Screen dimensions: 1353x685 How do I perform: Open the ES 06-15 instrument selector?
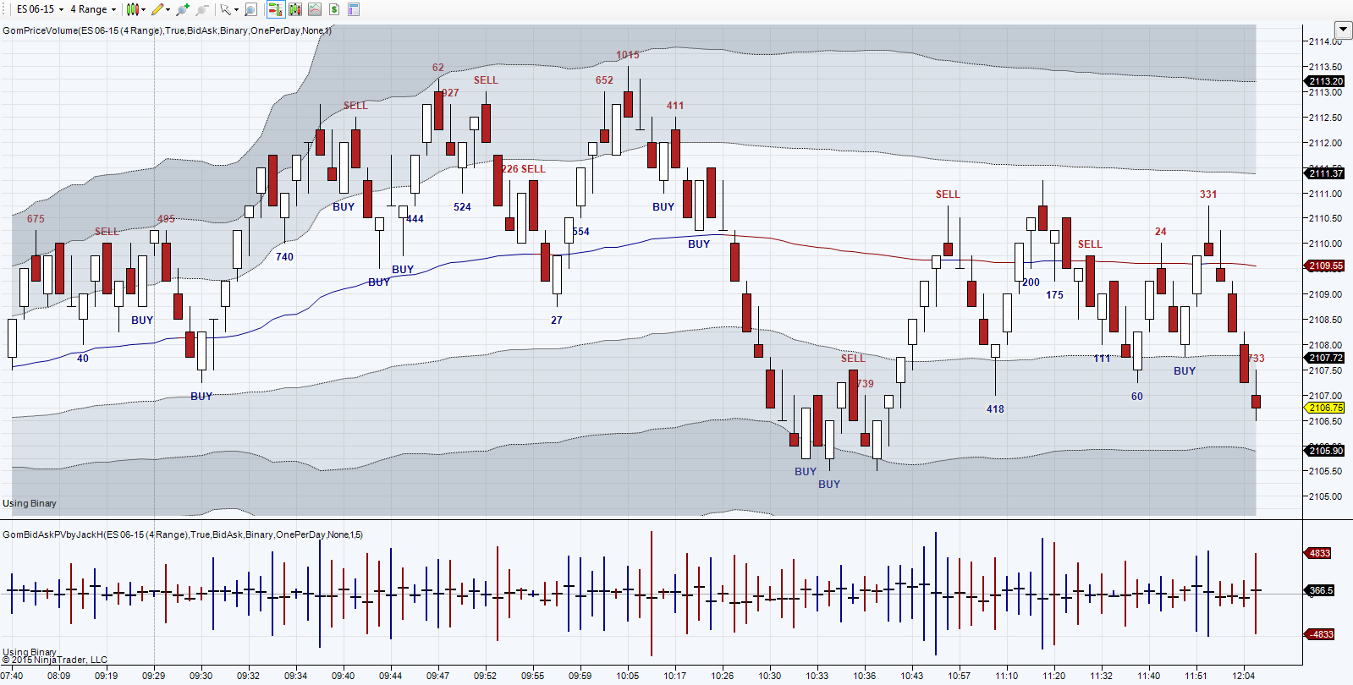(x=40, y=9)
